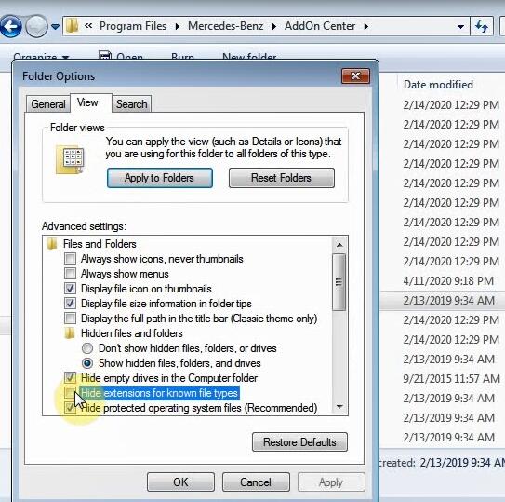The height and width of the screenshot is (502, 505).
Task: Select Don't show hidden files radio button
Action: coord(87,348)
